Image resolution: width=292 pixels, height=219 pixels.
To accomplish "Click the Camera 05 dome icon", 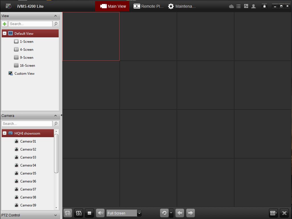I will coord(17,173).
